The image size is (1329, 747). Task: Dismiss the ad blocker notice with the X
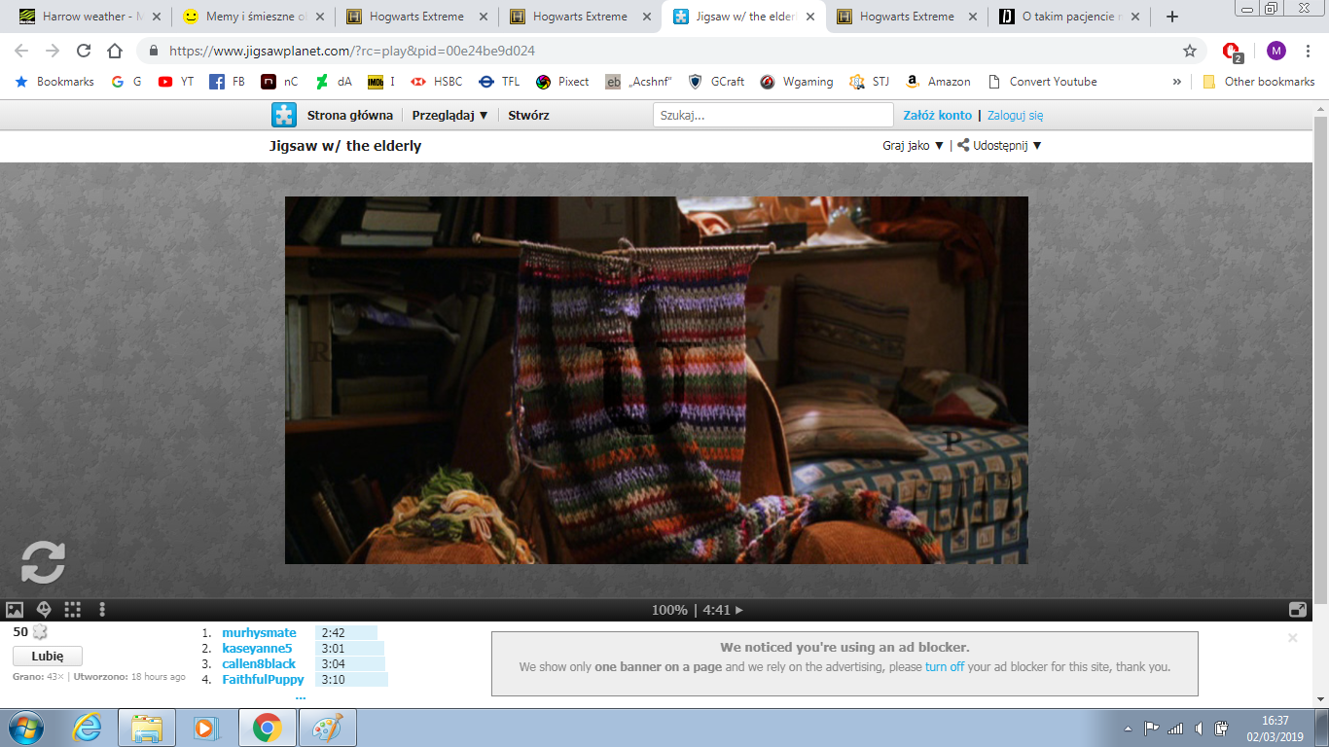tap(1292, 638)
